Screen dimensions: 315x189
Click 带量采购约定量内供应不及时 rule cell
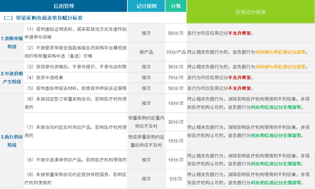[146, 122]
